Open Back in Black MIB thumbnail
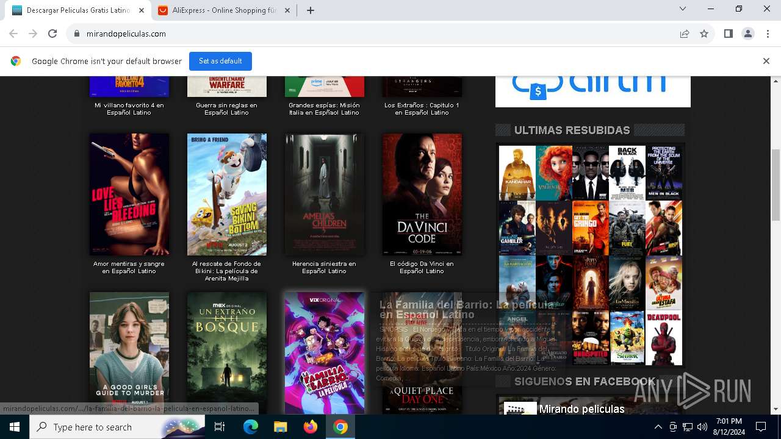Viewport: 781px width, 439px height. pos(627,173)
